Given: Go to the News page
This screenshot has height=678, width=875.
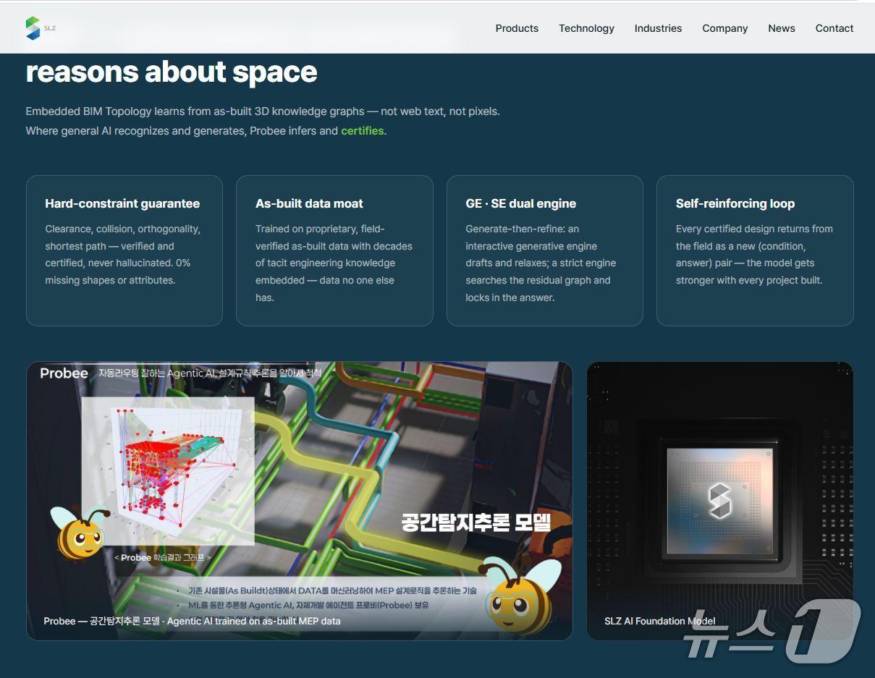Looking at the screenshot, I should click(x=782, y=28).
